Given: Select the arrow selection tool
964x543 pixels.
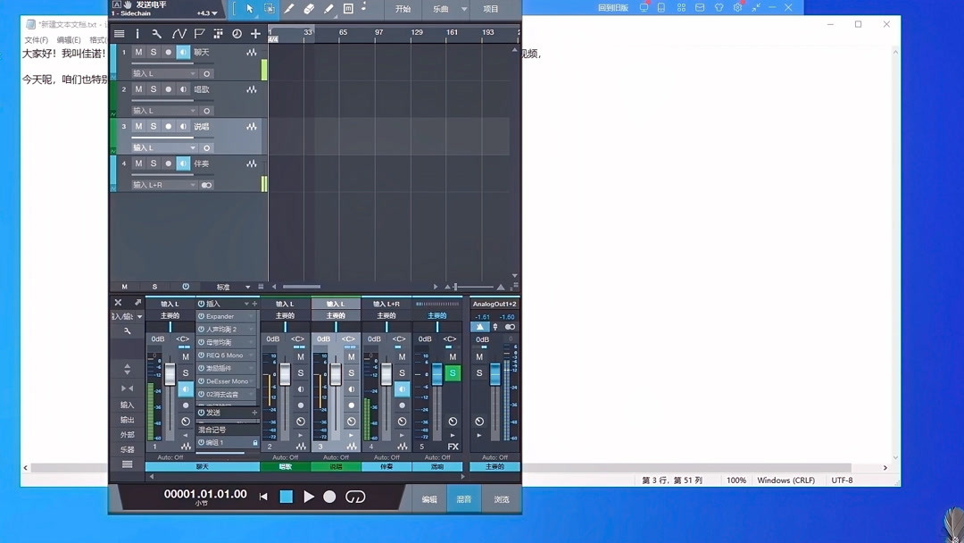Looking at the screenshot, I should pos(249,9).
